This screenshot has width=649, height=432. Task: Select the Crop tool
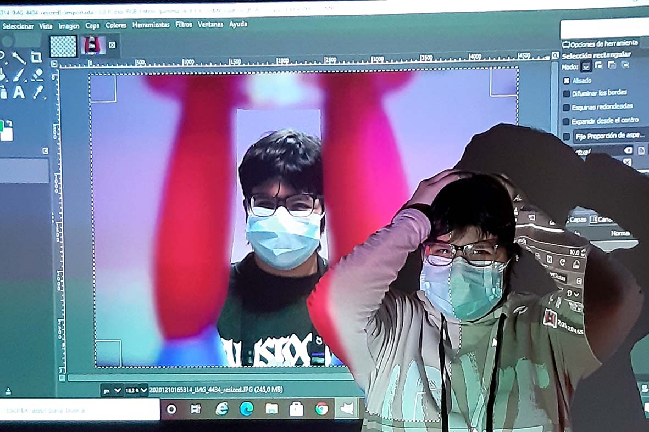(36, 57)
